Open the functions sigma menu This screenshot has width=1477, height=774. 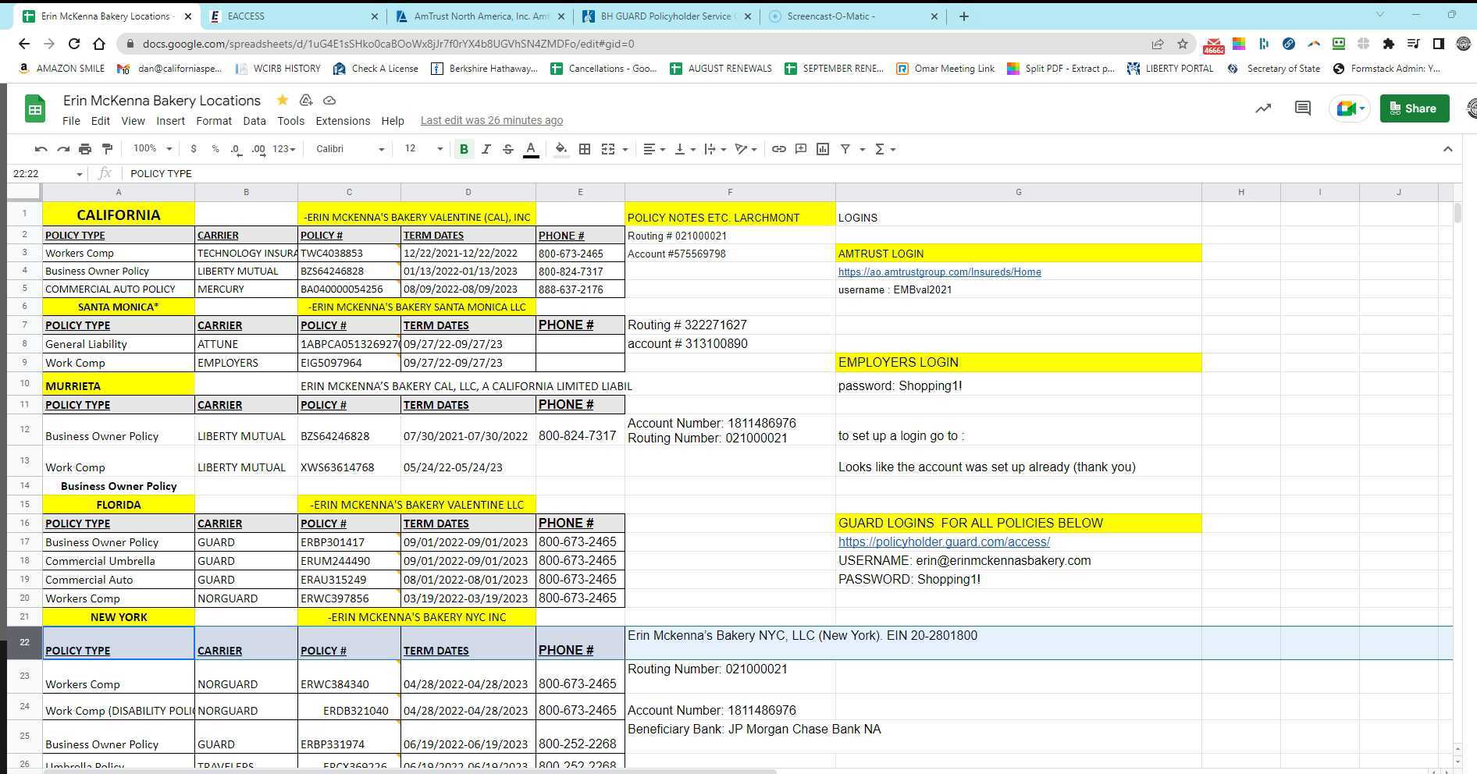884,149
